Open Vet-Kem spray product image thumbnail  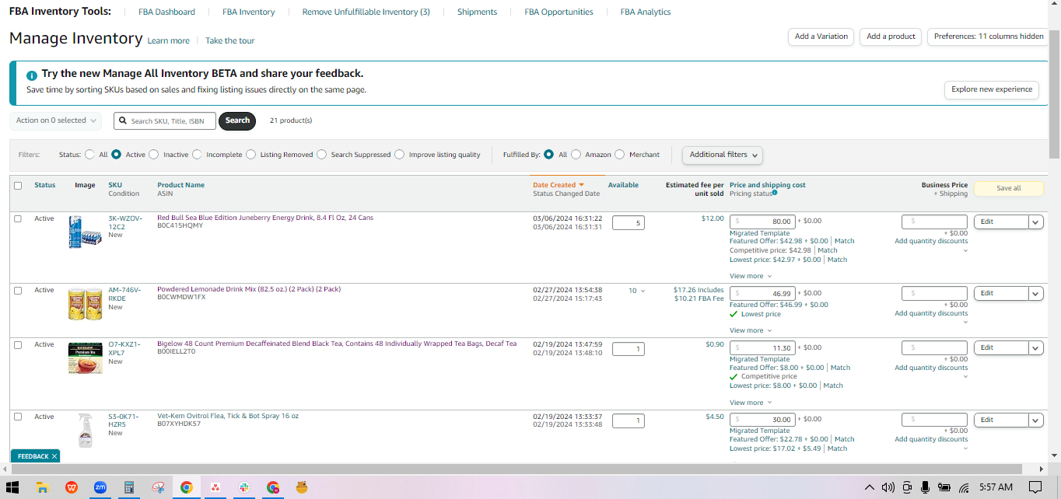85,431
